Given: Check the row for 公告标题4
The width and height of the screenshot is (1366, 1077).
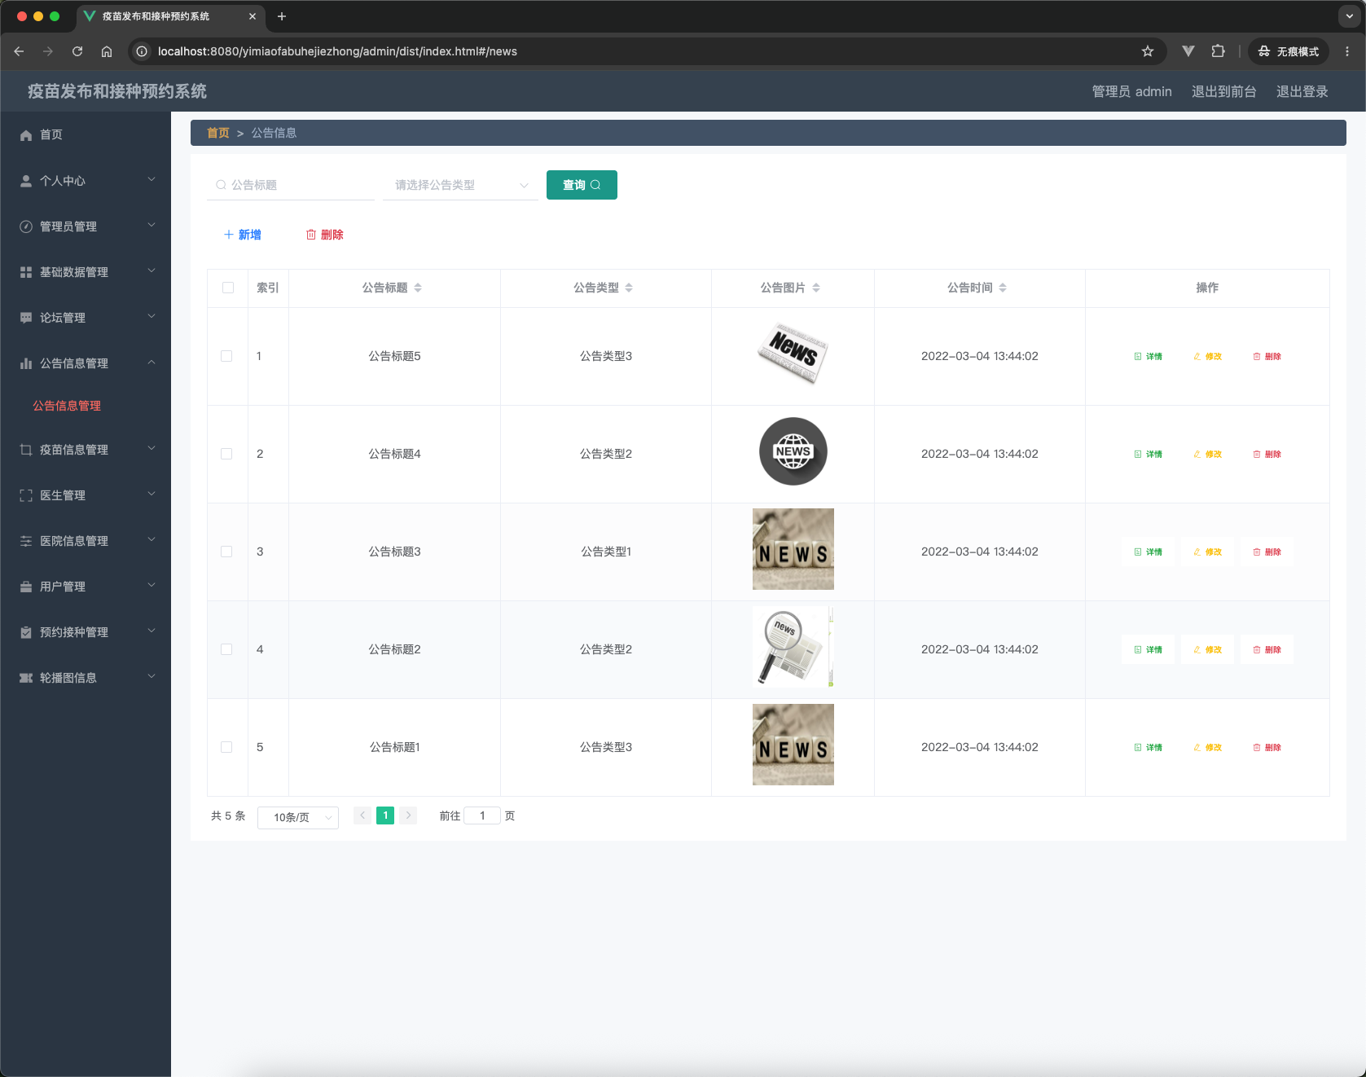Looking at the screenshot, I should pos(226,454).
